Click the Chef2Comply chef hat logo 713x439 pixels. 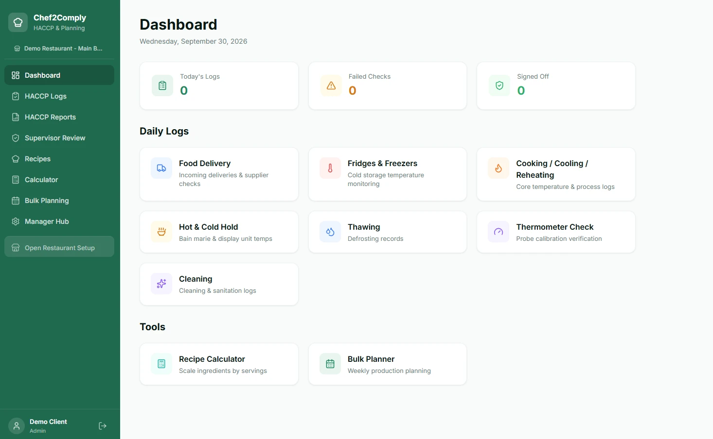tap(18, 22)
